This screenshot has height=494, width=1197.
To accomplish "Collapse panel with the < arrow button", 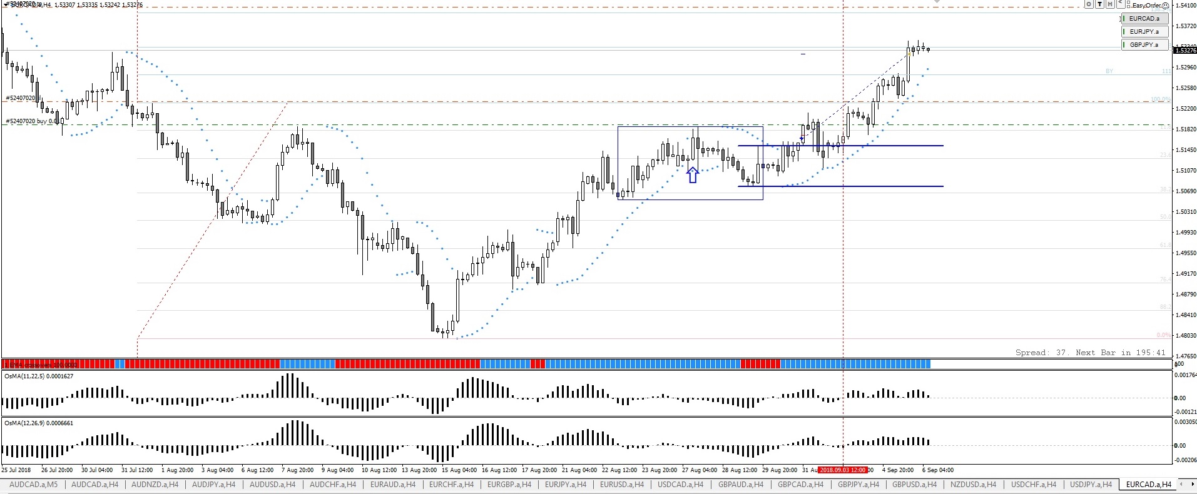I will point(1120,4).
